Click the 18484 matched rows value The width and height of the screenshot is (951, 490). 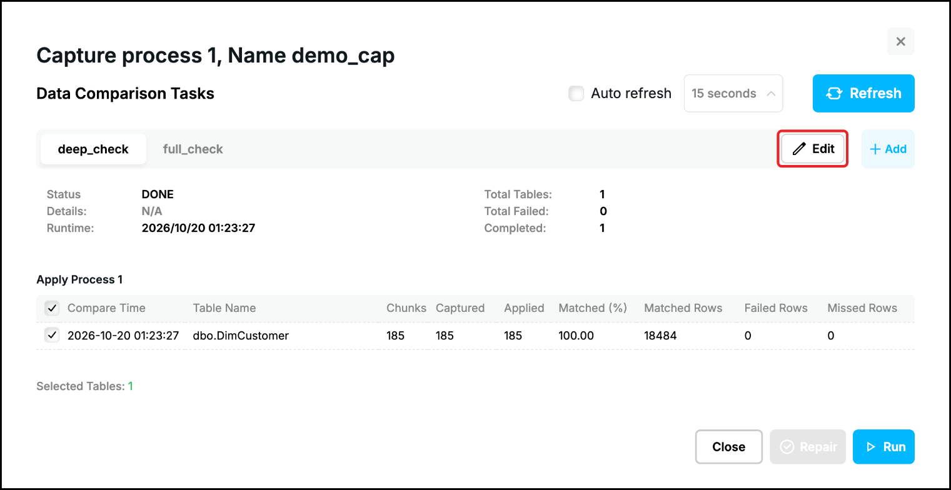(660, 336)
